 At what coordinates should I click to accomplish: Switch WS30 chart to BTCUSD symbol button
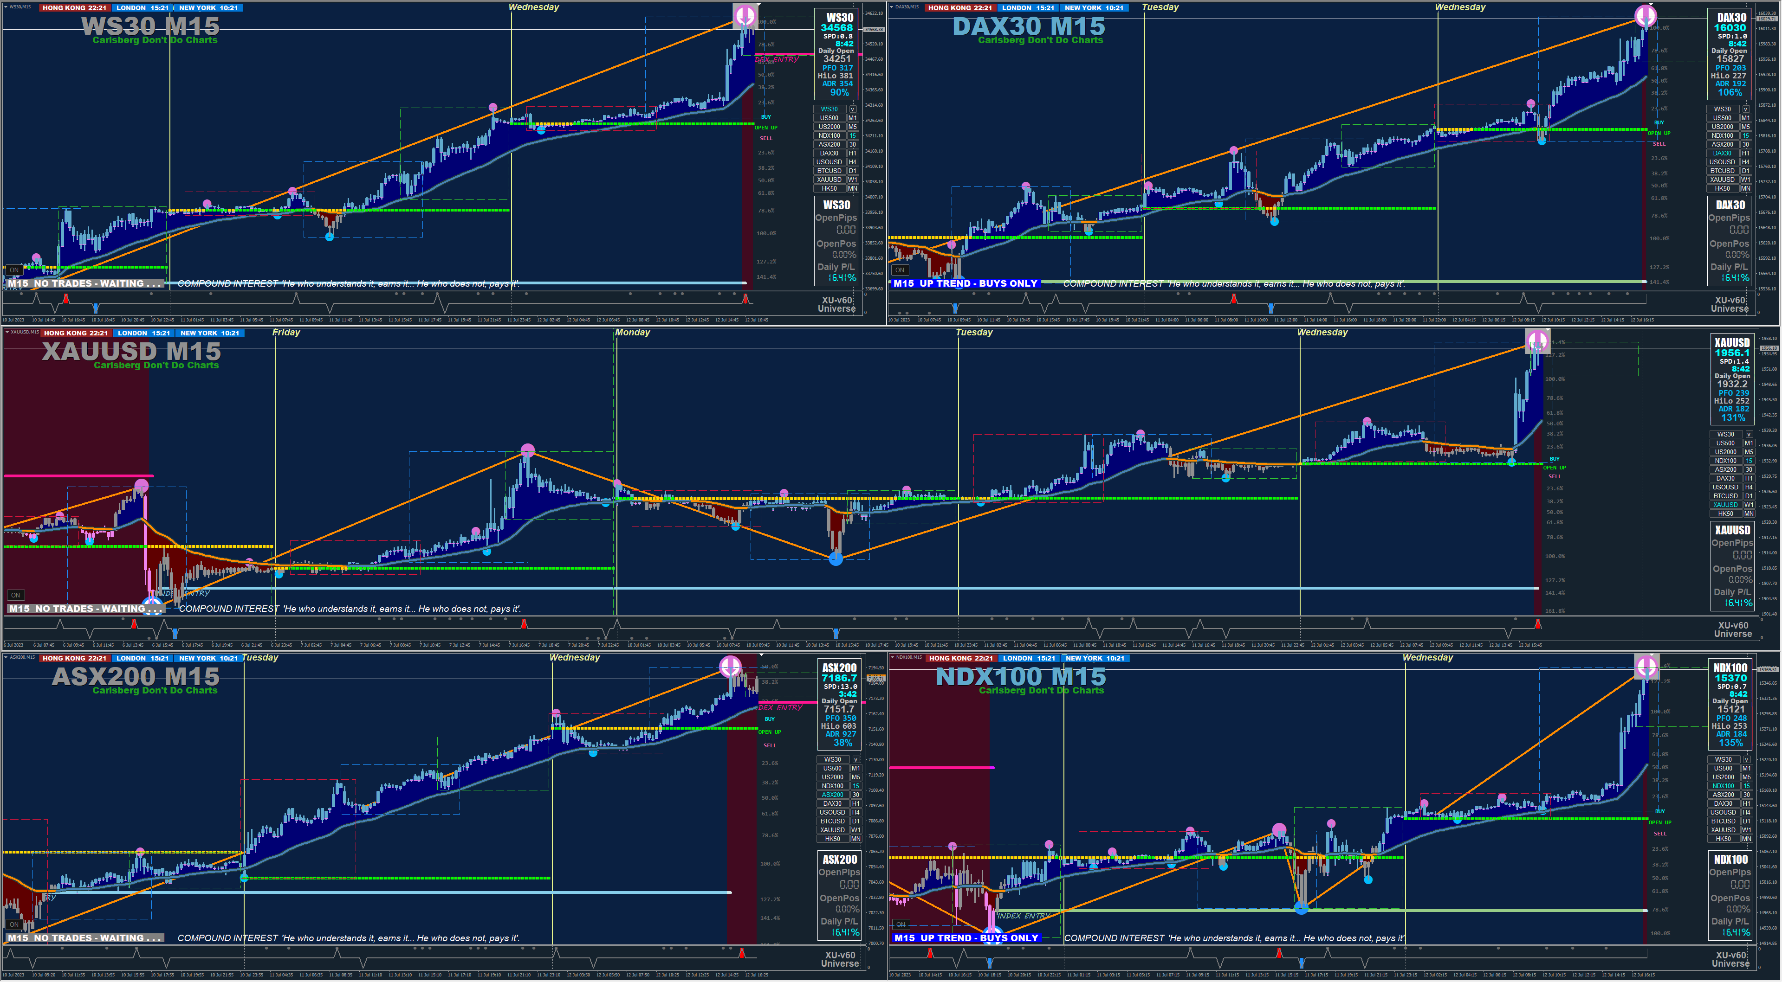pos(829,171)
